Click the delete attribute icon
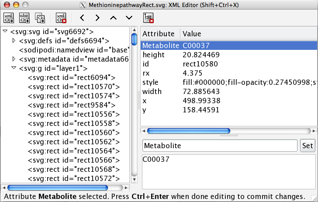Screen dimensions: 318x202 [x=149, y=18]
